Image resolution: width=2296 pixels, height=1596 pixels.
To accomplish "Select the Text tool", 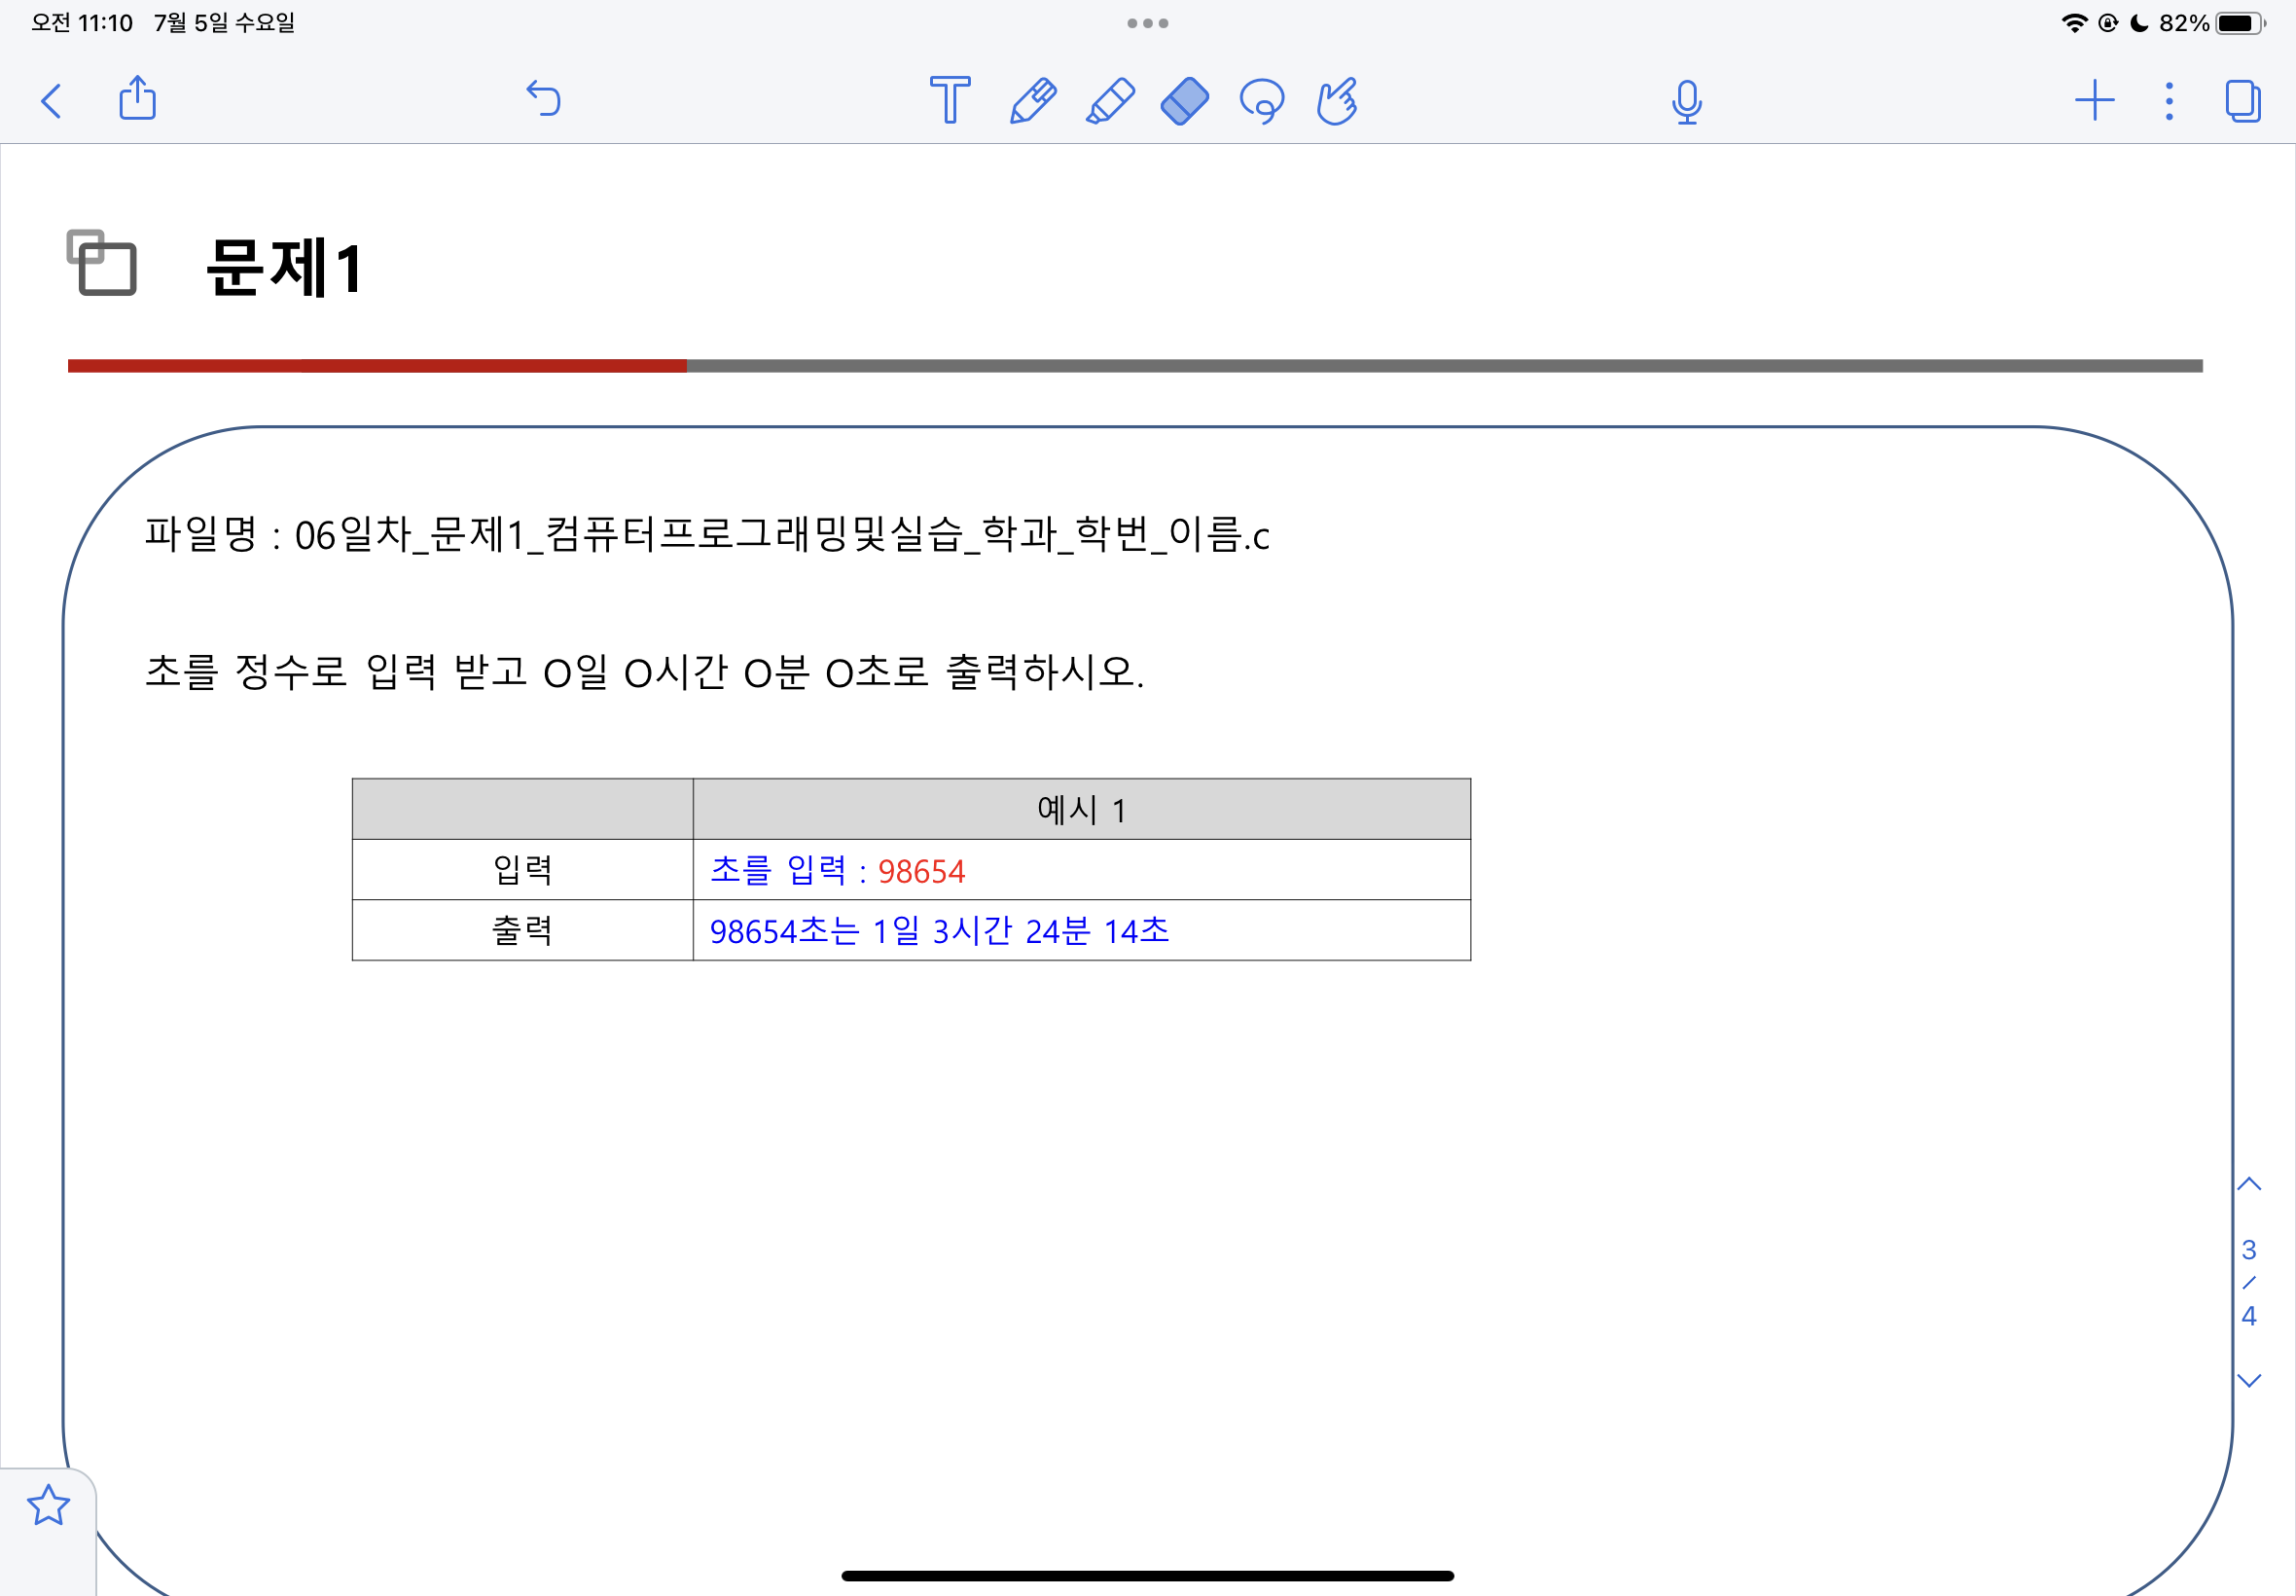I will click(949, 100).
